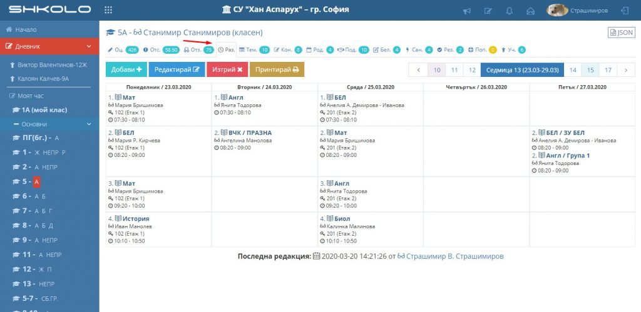Open editor link Страшимир В. Страшимиров
The image size is (641, 312).
pyautogui.click(x=454, y=256)
